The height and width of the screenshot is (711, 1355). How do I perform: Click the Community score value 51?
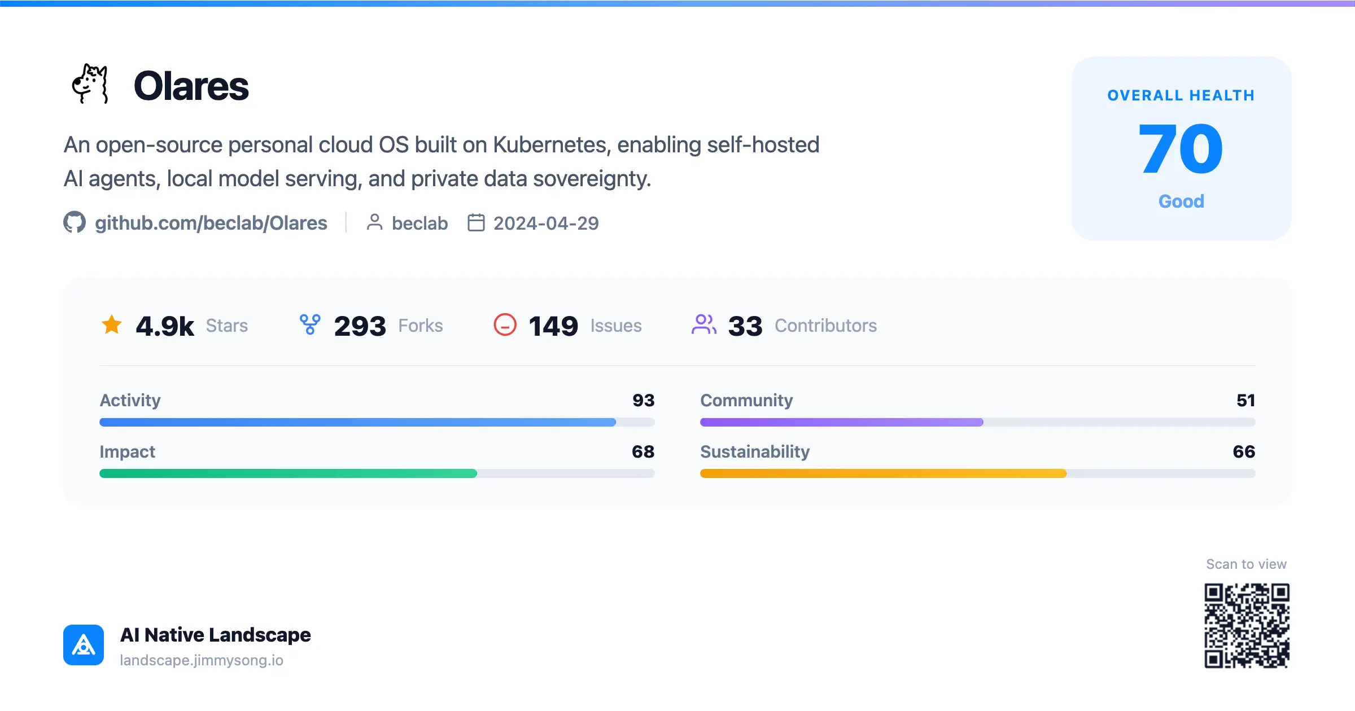pyautogui.click(x=1246, y=400)
